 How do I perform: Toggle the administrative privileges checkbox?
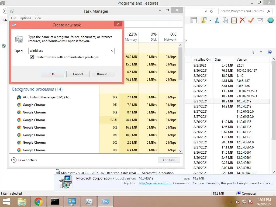(x=32, y=57)
